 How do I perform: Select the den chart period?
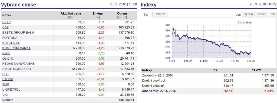tap(238, 15)
